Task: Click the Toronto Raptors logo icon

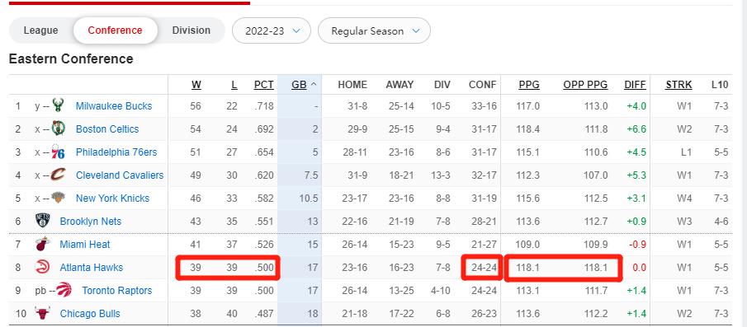Action: click(64, 291)
